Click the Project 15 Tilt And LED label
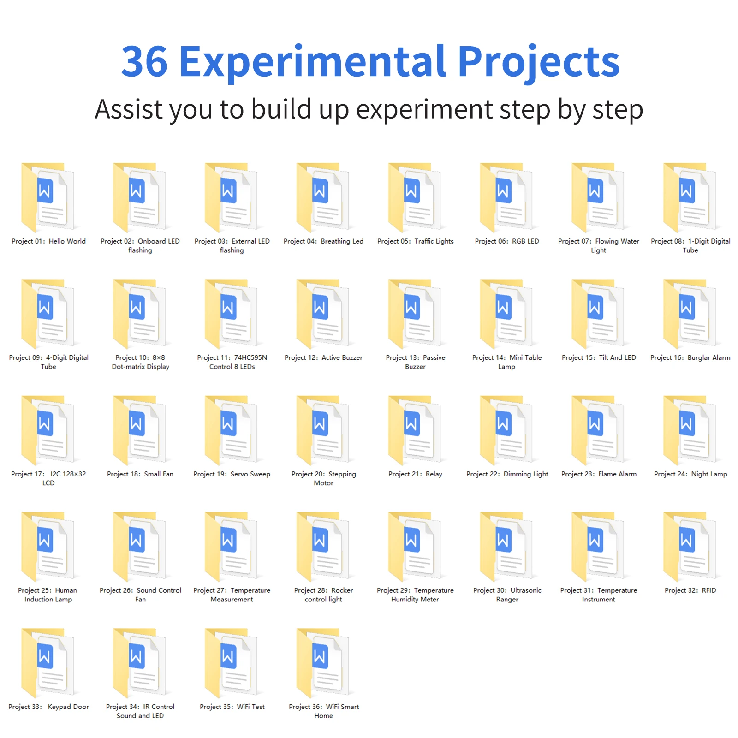Image resolution: width=738 pixels, height=738 pixels. [598, 357]
